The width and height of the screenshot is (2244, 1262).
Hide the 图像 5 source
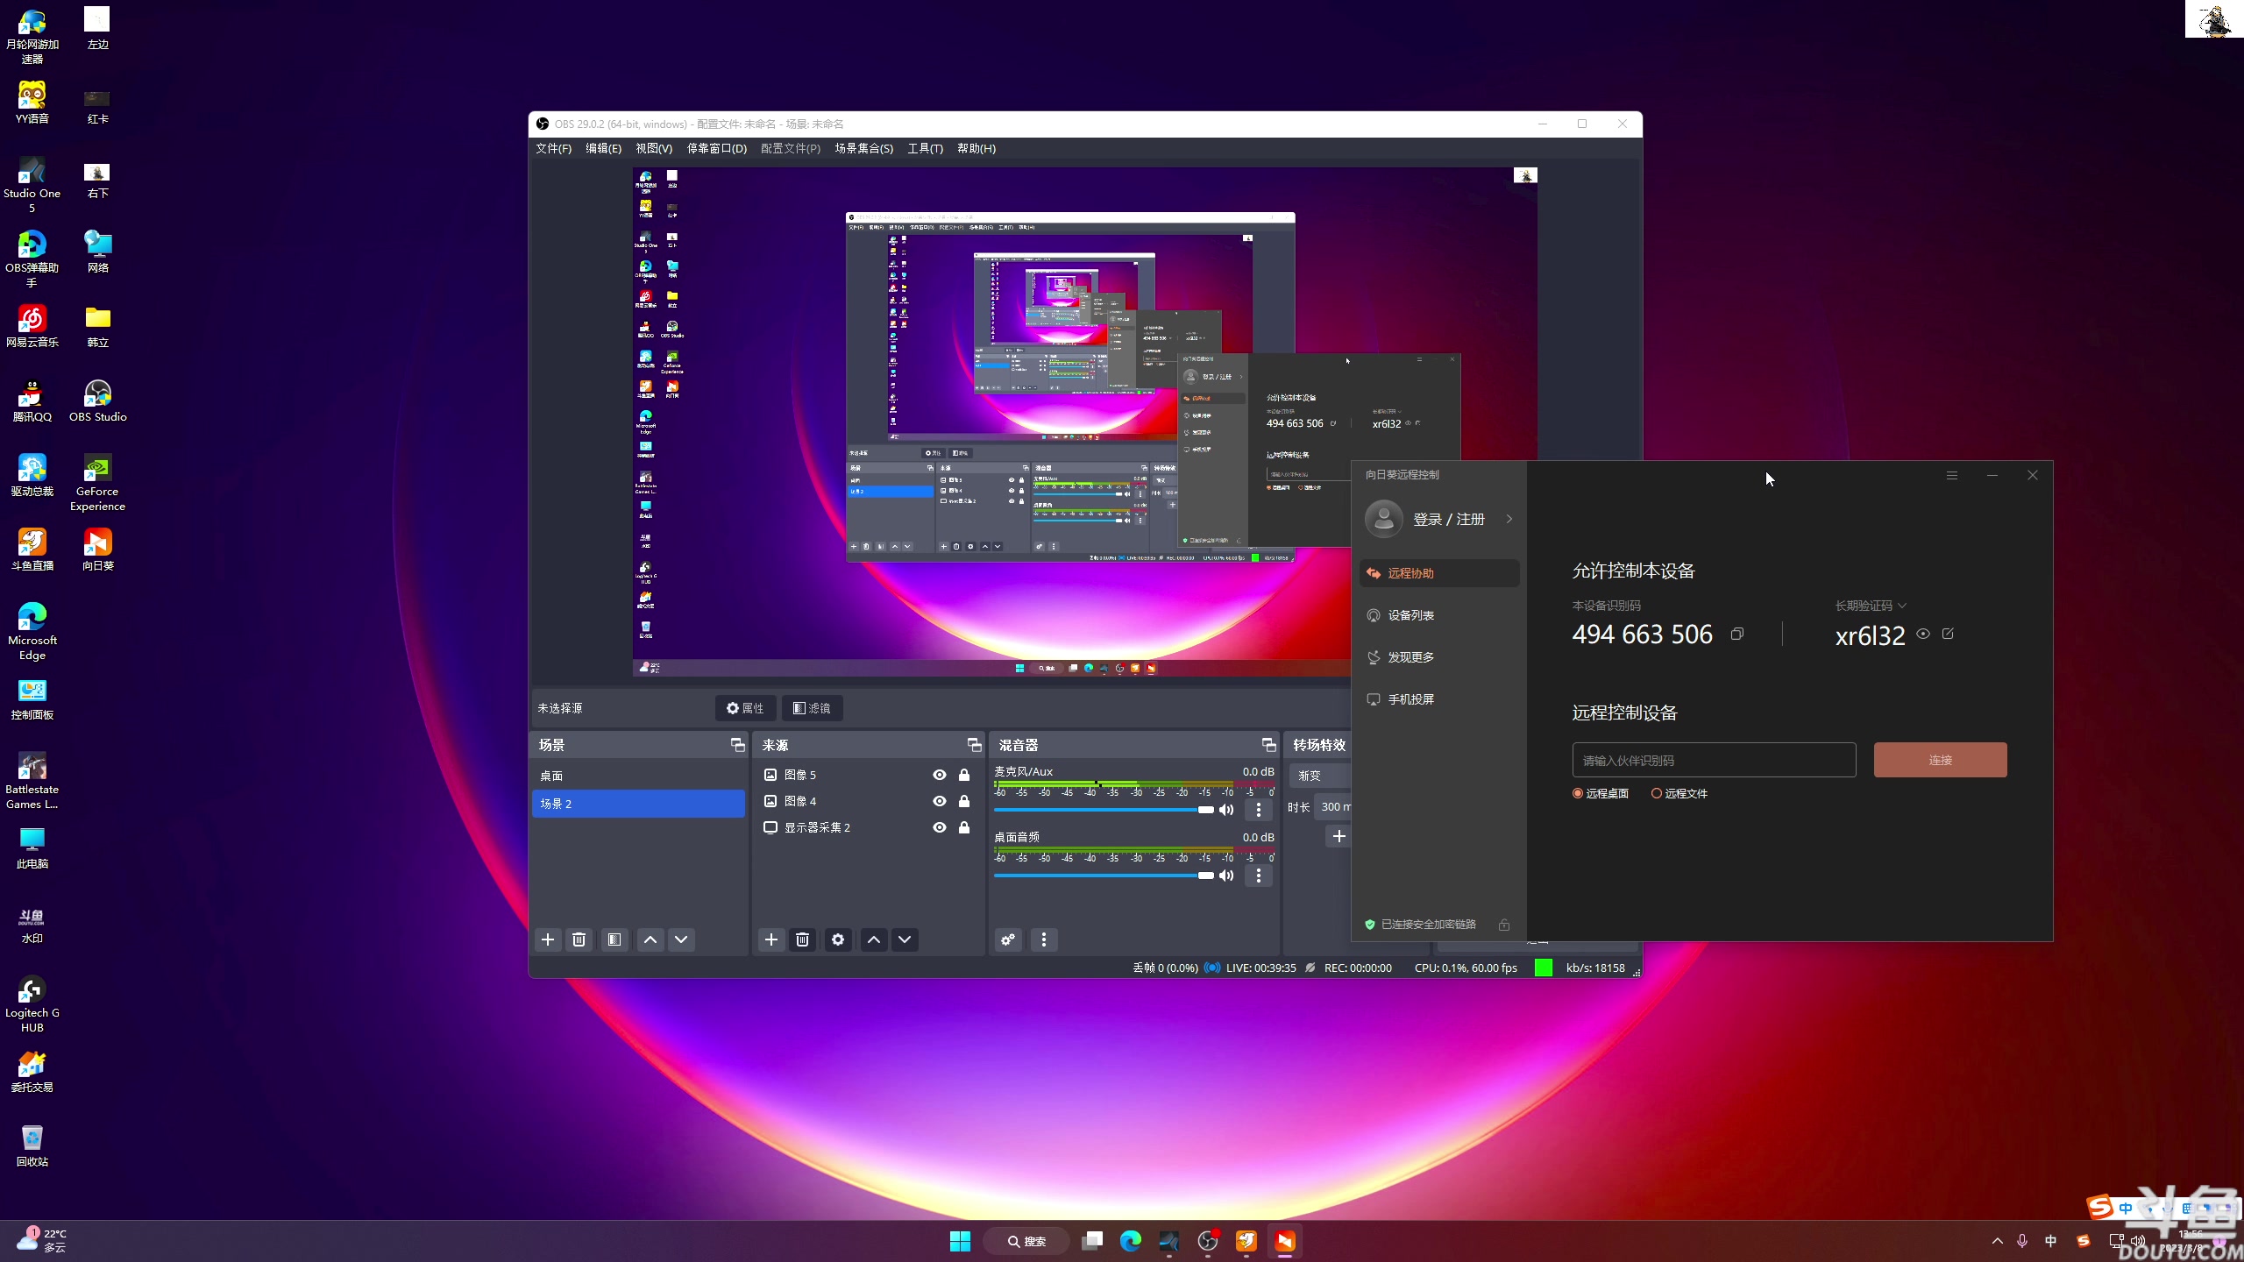pyautogui.click(x=940, y=775)
